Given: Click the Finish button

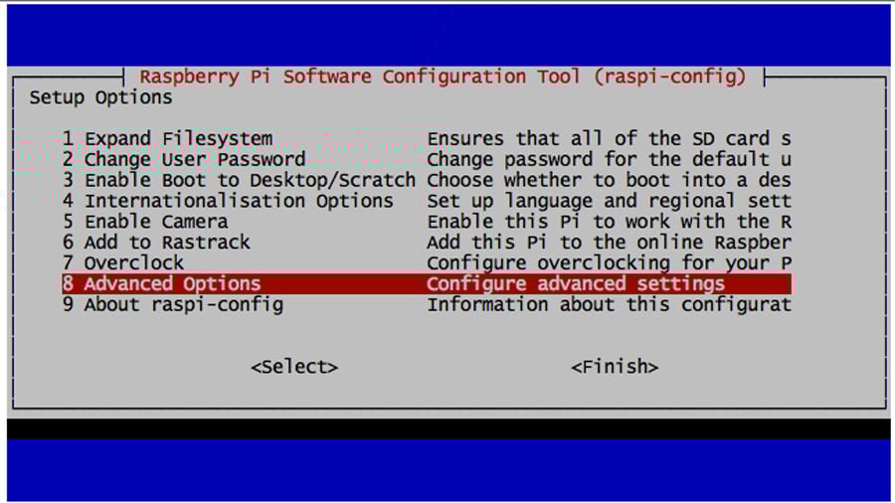Looking at the screenshot, I should [615, 367].
